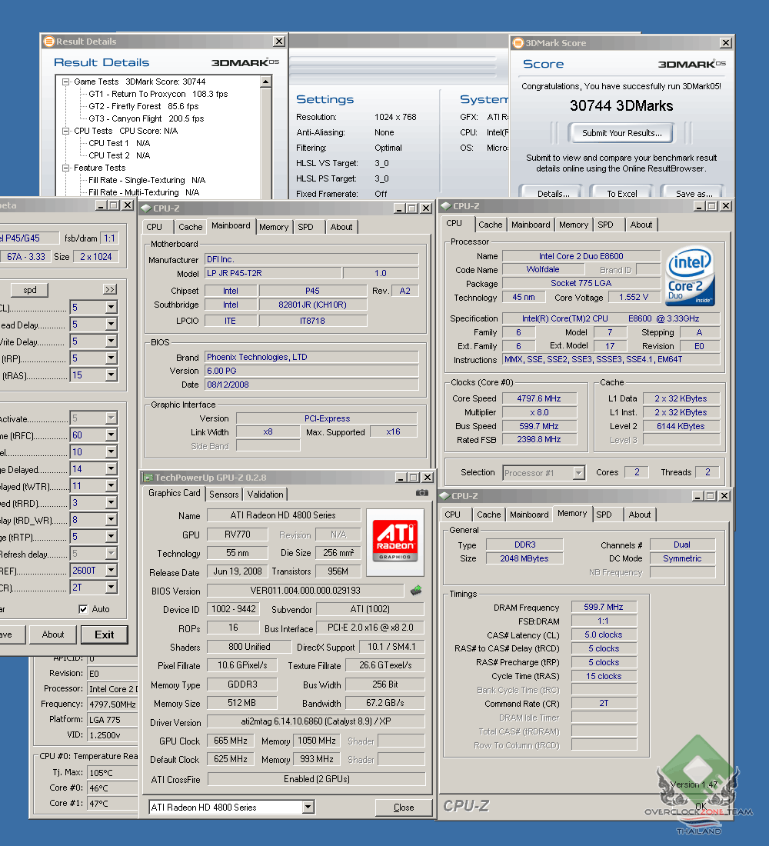Screen dimensions: 769x846
Task: Open the tRP value 5 dropdown
Action: pos(112,358)
